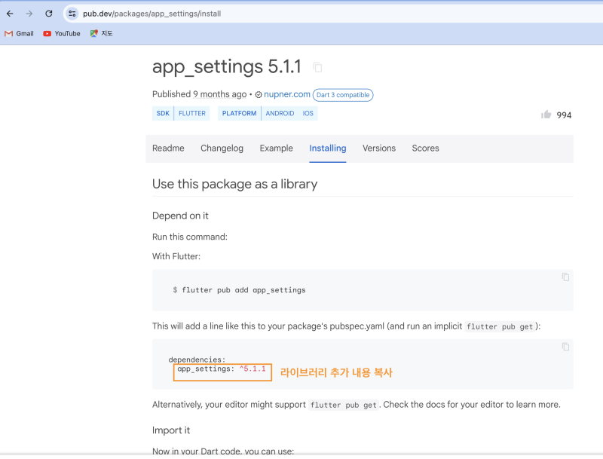Click the thumbs-up like icon
The height and width of the screenshot is (459, 603).
coord(546,115)
